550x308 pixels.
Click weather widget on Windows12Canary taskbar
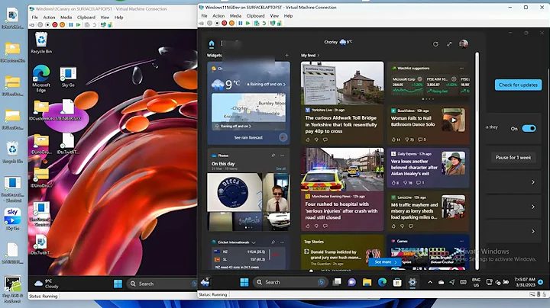[x=47, y=284]
